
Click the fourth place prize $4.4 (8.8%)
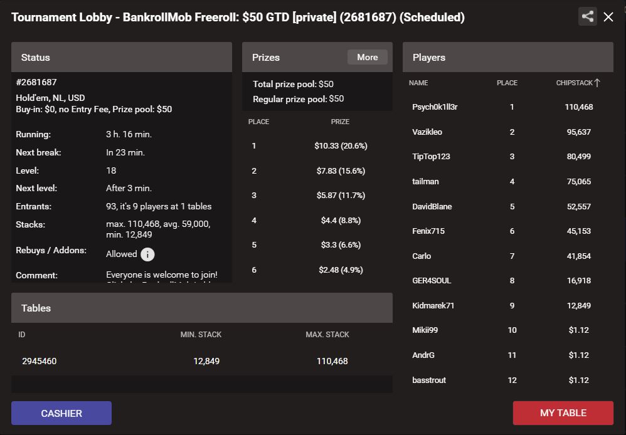tap(341, 220)
